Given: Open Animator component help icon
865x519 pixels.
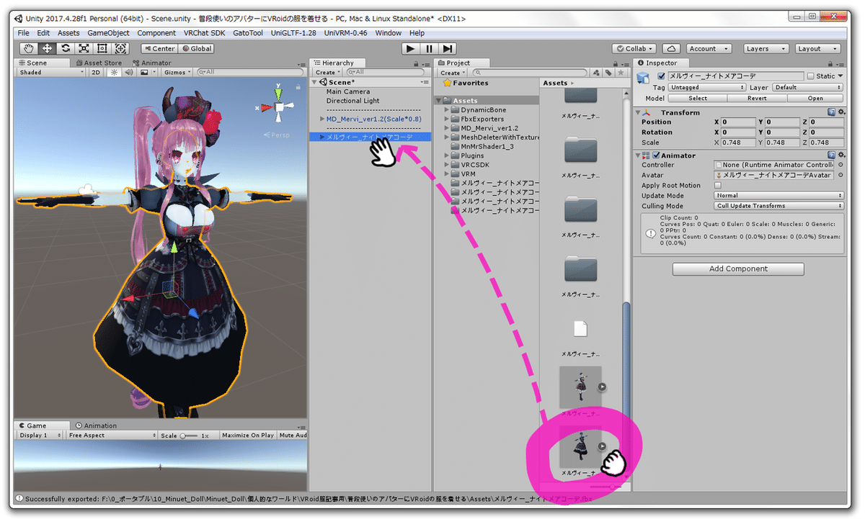Looking at the screenshot, I should pos(831,155).
